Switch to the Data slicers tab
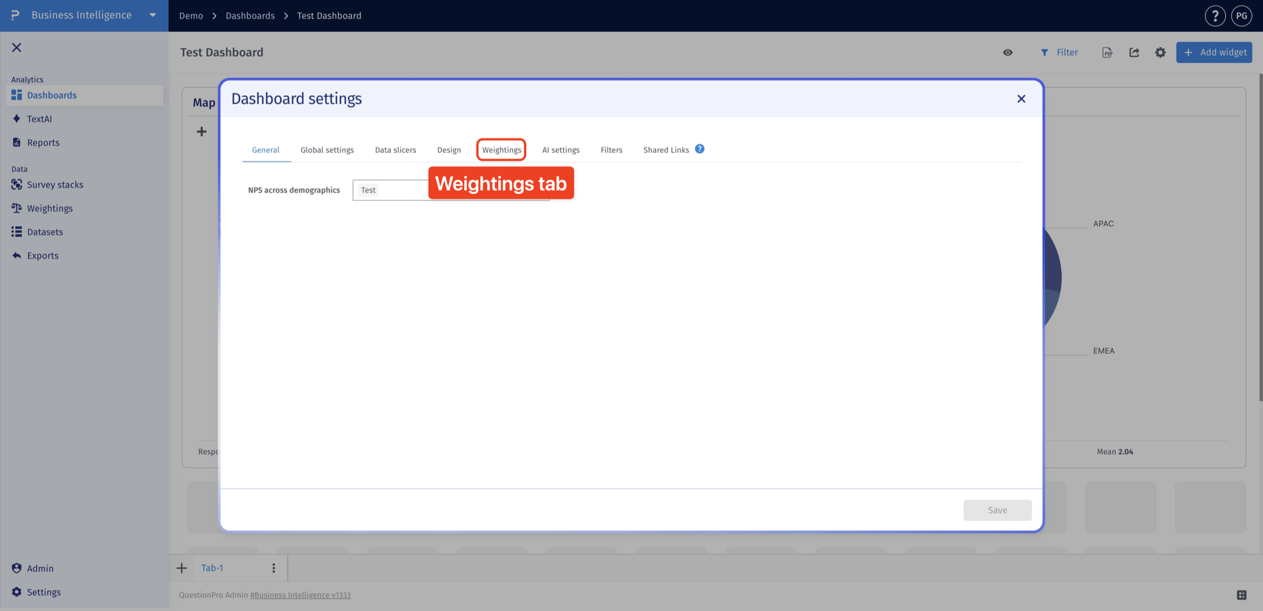 pos(396,150)
